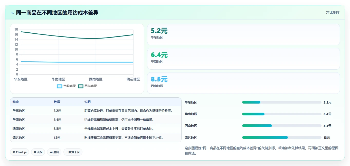Select the 6.4元 华南地区 data card
350x166 pixels.
243,59
